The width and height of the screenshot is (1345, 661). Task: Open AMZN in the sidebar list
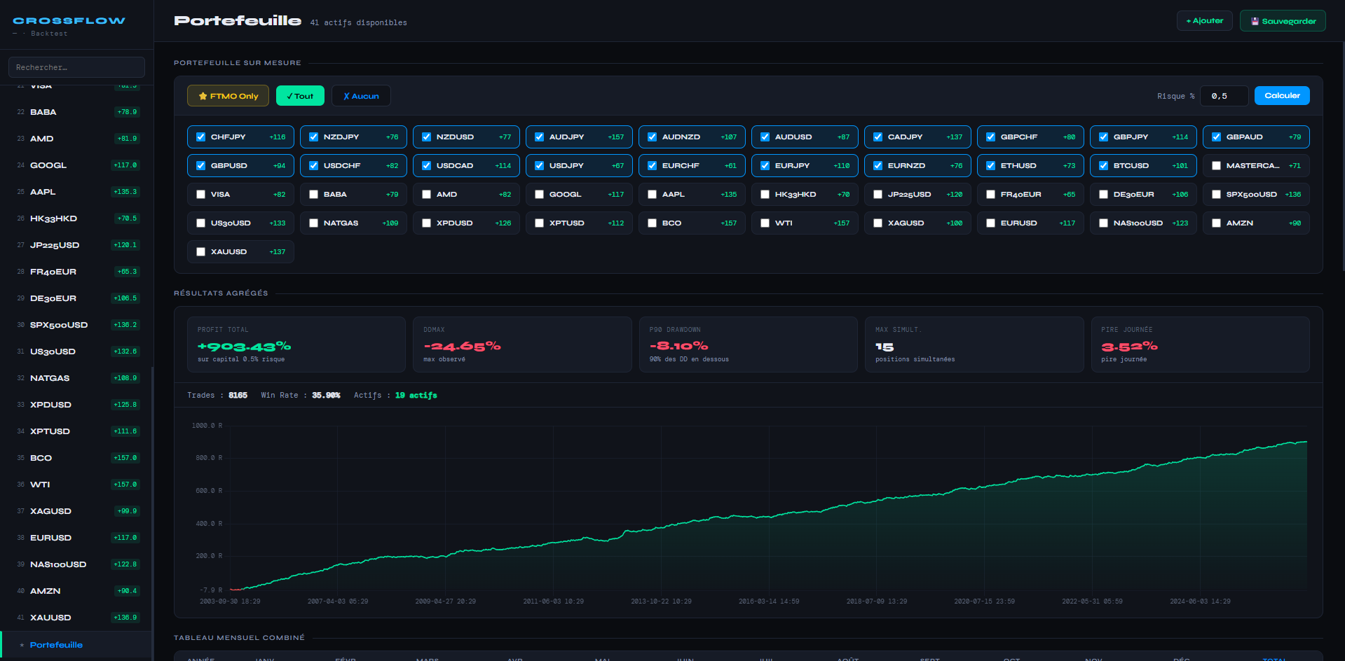[x=76, y=591]
